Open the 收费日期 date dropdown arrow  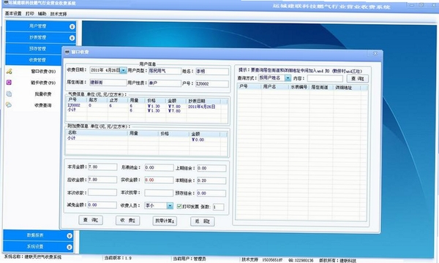pyautogui.click(x=123, y=70)
